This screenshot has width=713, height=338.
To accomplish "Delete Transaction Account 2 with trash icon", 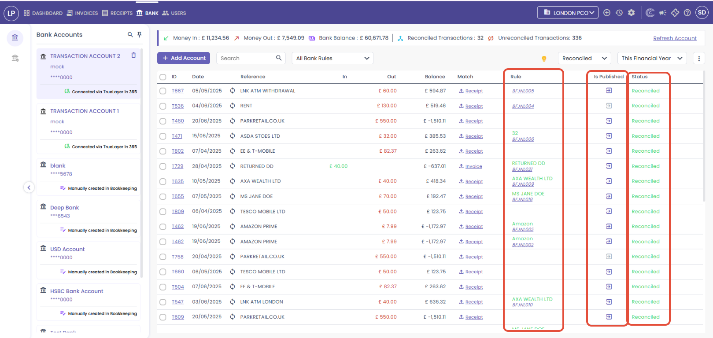I will (x=133, y=55).
